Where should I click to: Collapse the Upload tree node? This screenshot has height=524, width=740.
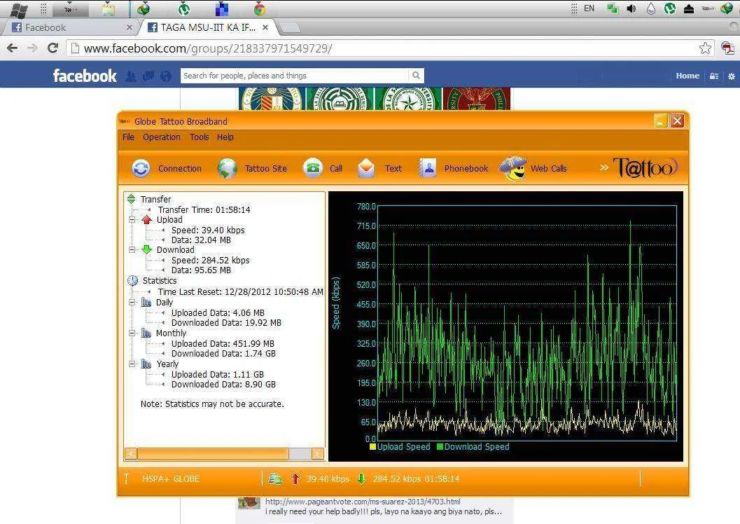pyautogui.click(x=132, y=219)
